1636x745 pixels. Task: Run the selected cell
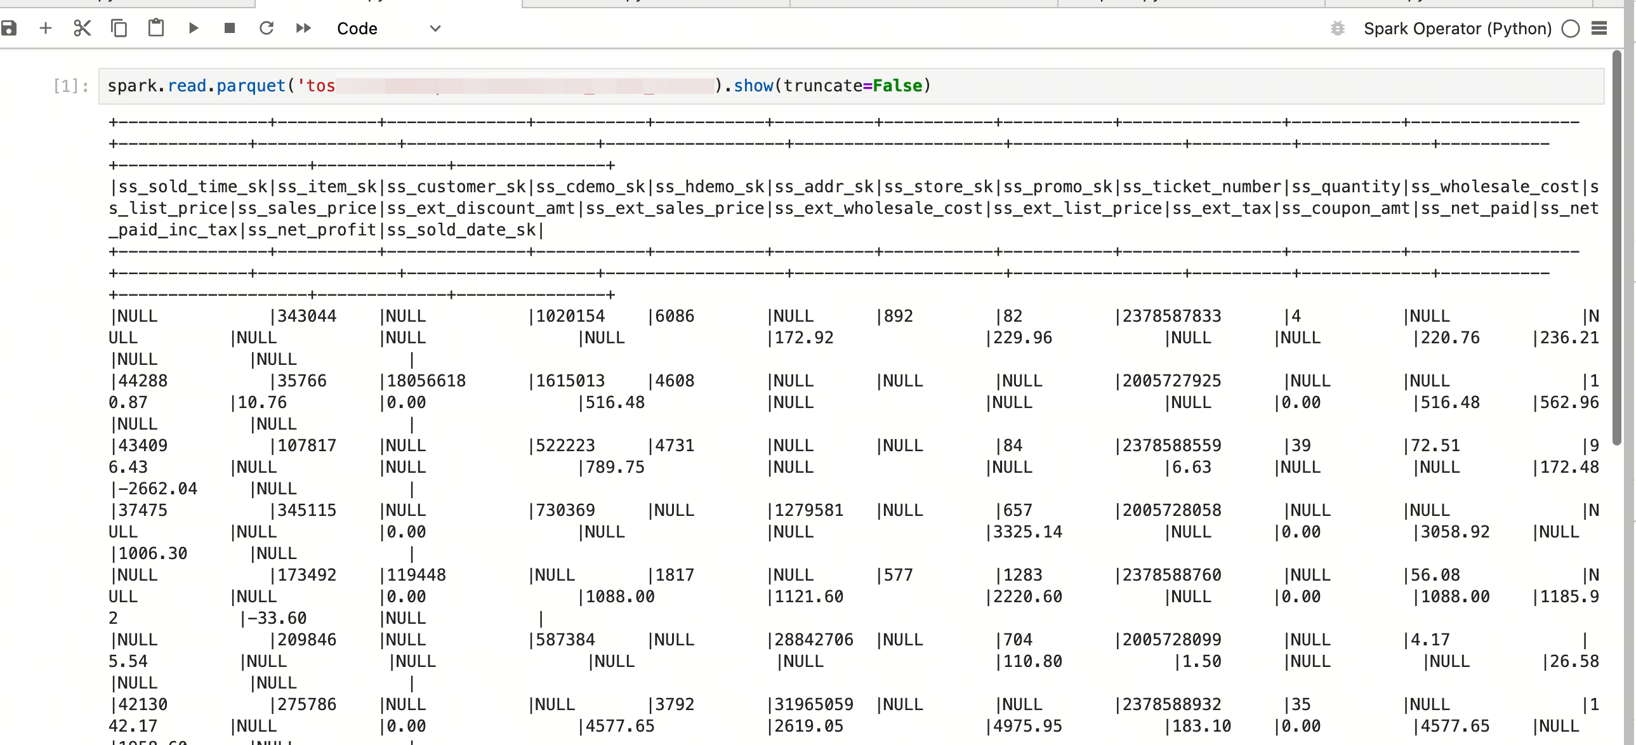click(193, 28)
